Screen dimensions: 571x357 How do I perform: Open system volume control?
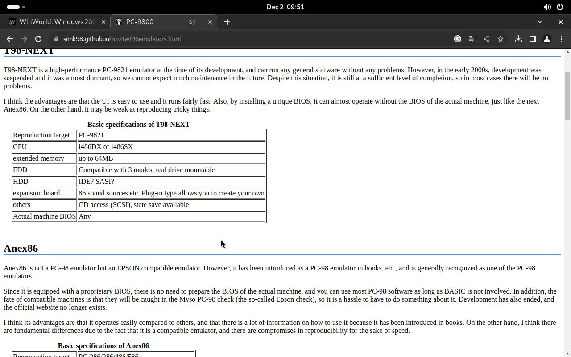point(547,7)
